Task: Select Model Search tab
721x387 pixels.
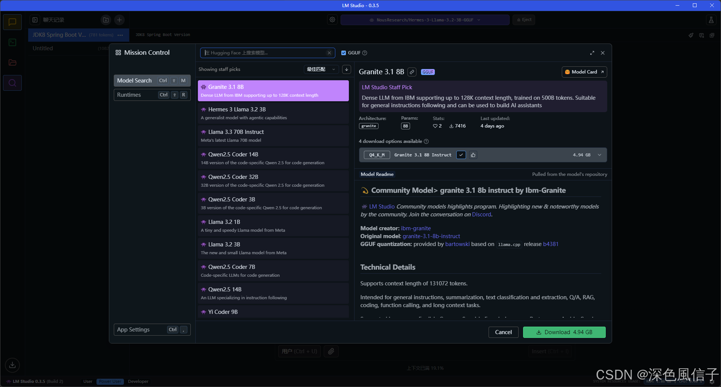Action: [x=152, y=81]
